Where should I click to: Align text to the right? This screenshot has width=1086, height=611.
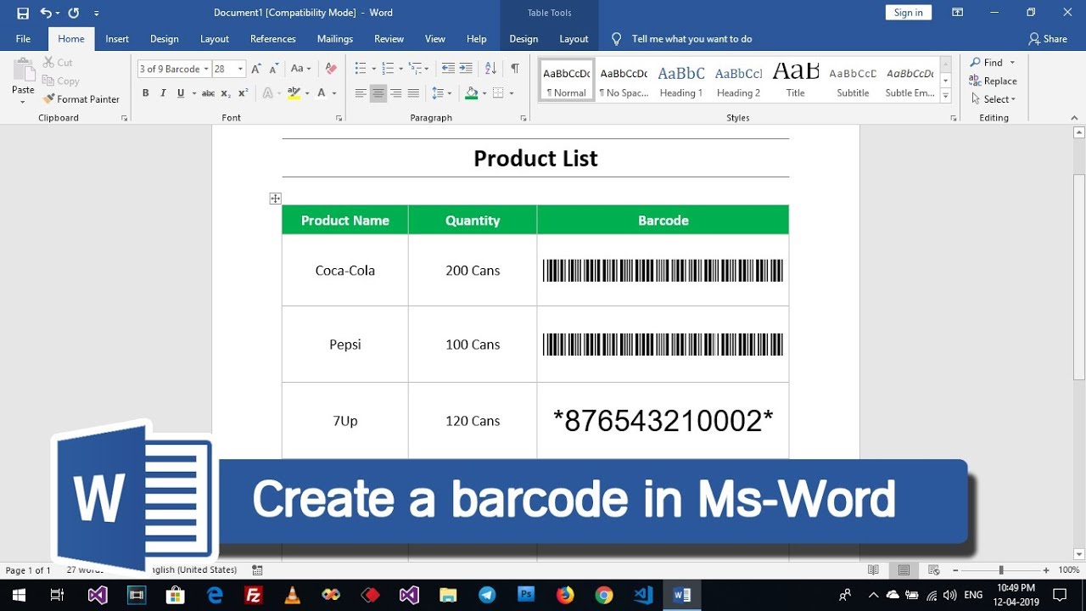(x=395, y=93)
